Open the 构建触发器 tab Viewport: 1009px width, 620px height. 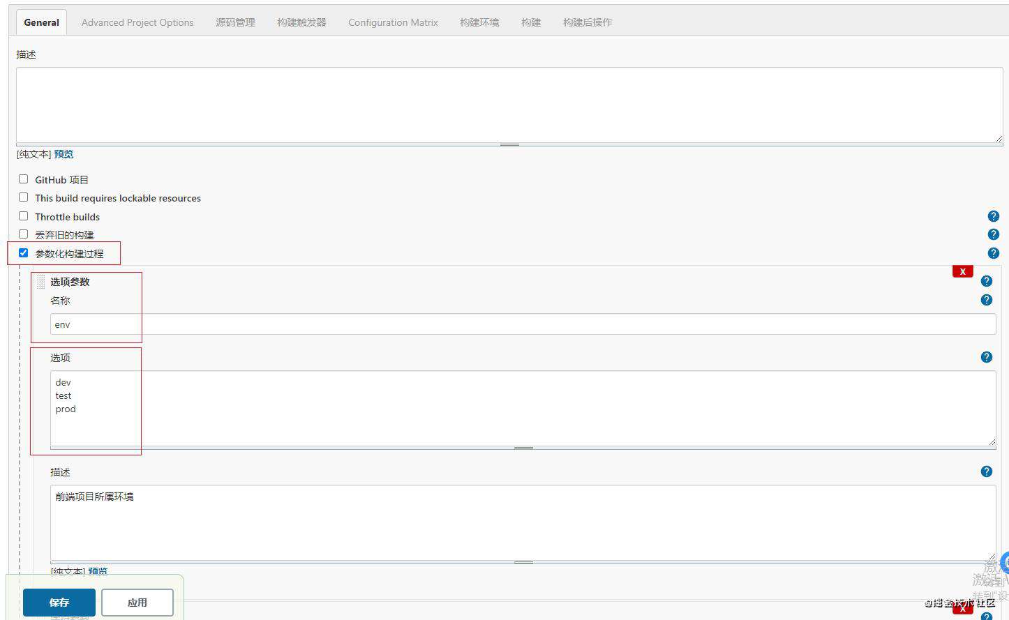pos(301,22)
